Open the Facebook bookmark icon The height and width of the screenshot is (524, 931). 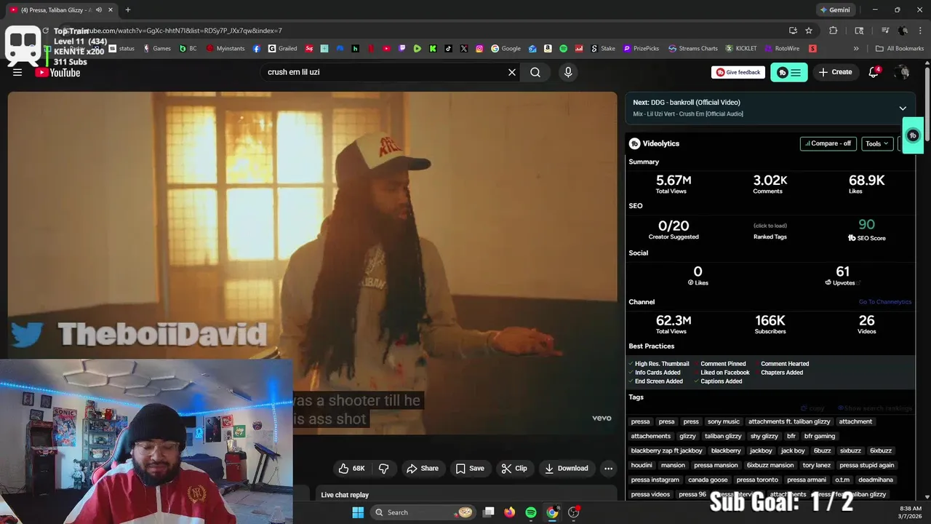(257, 49)
